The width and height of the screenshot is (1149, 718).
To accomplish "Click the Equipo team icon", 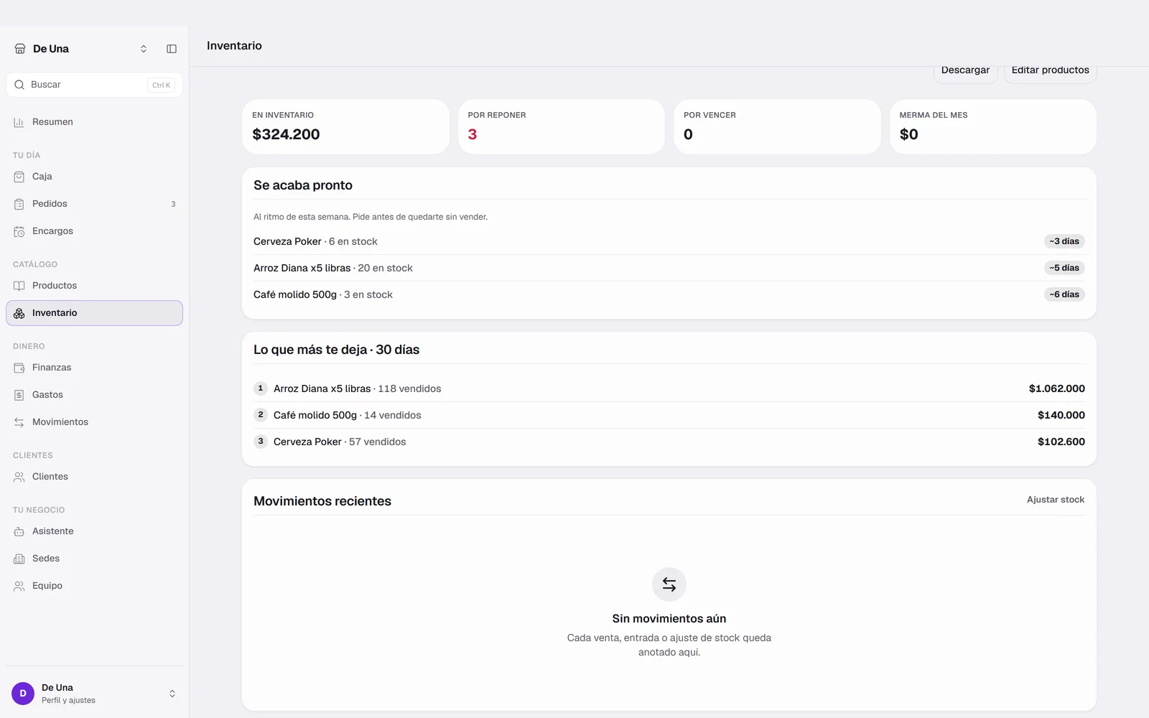I will coord(19,586).
